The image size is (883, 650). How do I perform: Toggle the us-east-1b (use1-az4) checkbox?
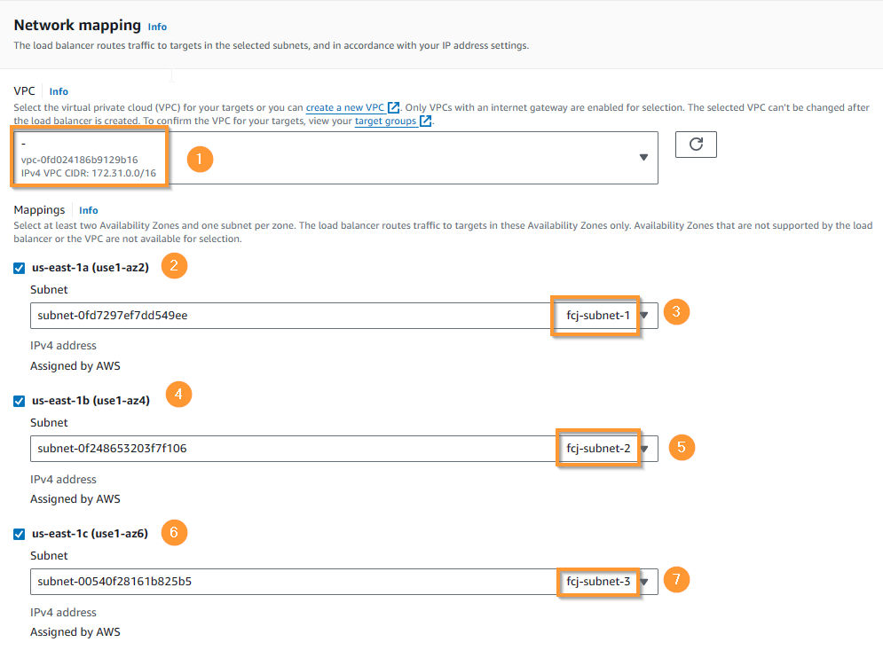20,401
